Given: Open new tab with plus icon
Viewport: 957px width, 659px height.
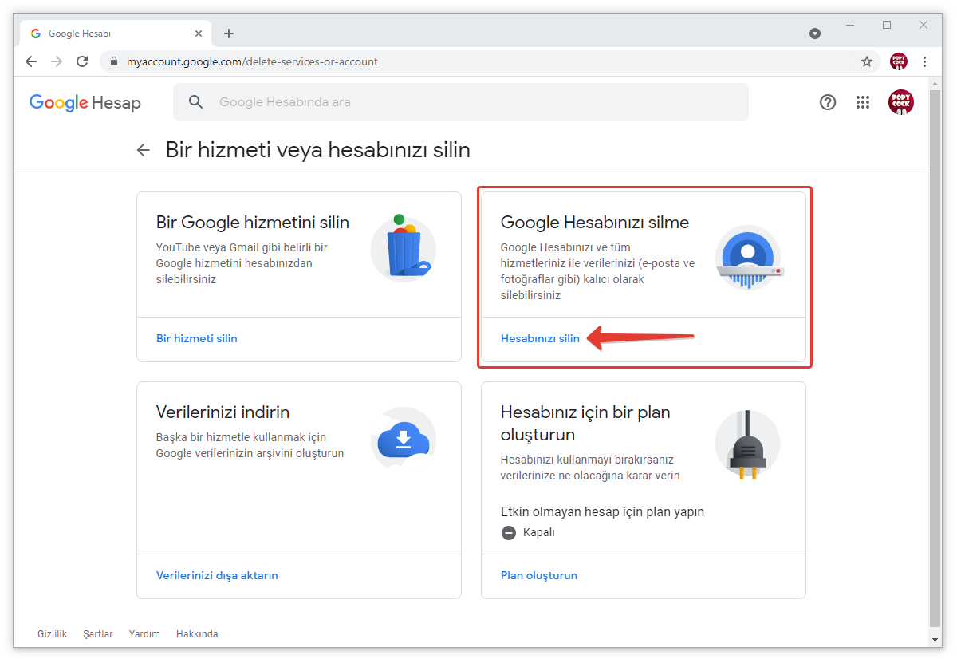Looking at the screenshot, I should [229, 34].
